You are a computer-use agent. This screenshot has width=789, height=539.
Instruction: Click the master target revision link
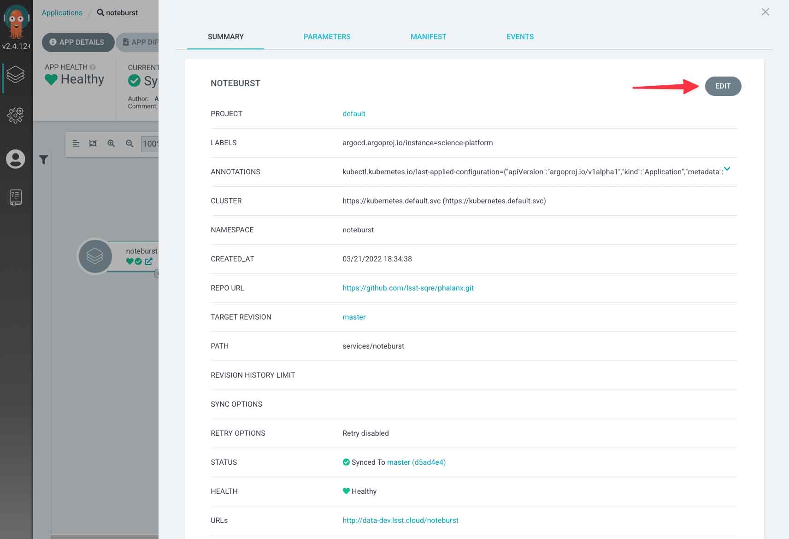click(353, 317)
